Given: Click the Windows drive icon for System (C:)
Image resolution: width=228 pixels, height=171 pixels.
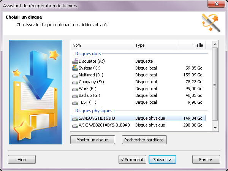Looking at the screenshot, I should point(75,68).
